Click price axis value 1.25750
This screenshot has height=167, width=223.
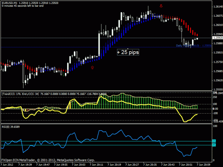coord(218,62)
